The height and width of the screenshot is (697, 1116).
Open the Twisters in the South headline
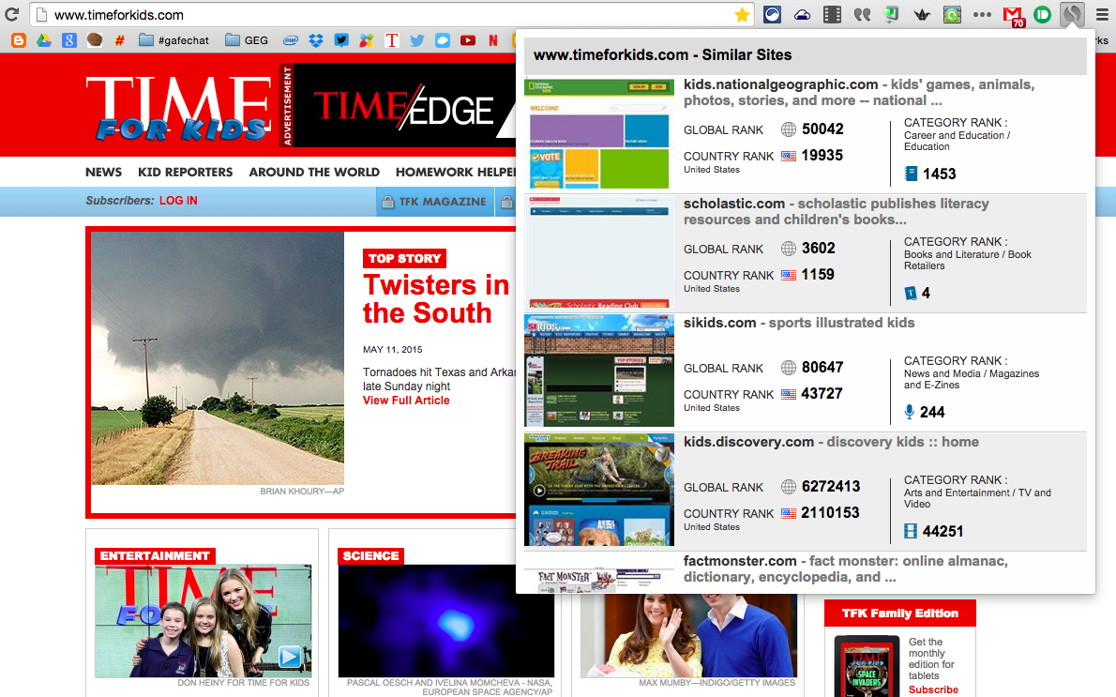coord(435,299)
